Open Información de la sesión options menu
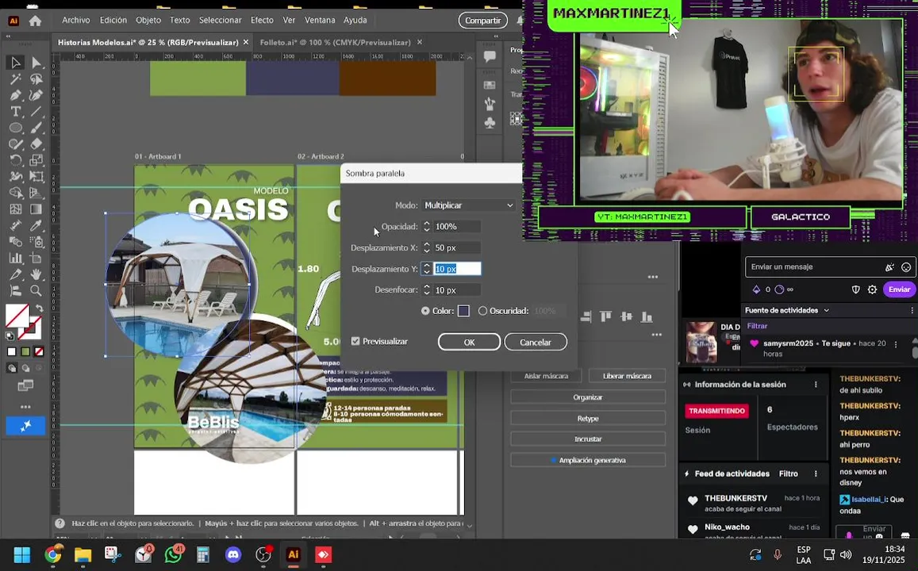The width and height of the screenshot is (918, 571). [816, 385]
